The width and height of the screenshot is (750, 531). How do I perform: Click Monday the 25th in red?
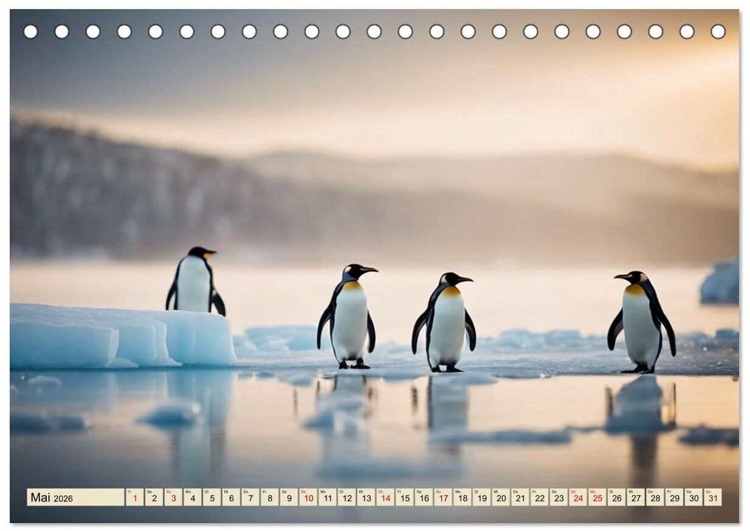pos(597,498)
